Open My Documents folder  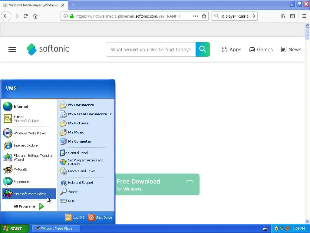[86, 105]
